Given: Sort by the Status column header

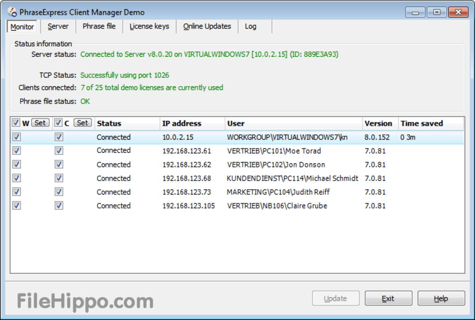Looking at the screenshot, I should [127, 124].
